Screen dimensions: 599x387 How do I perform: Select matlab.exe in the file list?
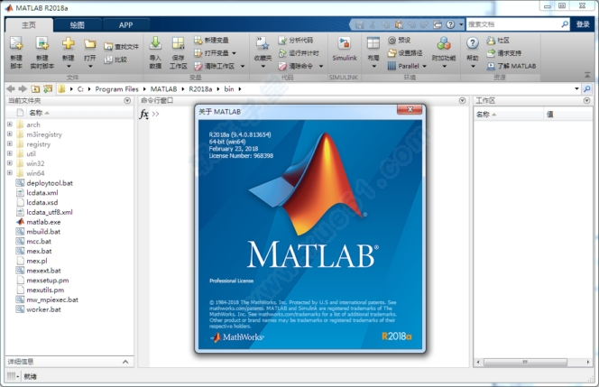click(43, 222)
